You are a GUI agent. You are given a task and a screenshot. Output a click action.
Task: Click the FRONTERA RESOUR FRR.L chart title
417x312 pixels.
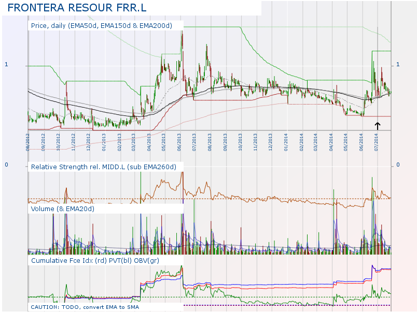[77, 8]
